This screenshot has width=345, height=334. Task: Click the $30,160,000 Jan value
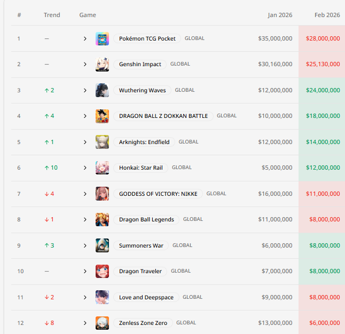pyautogui.click(x=275, y=64)
